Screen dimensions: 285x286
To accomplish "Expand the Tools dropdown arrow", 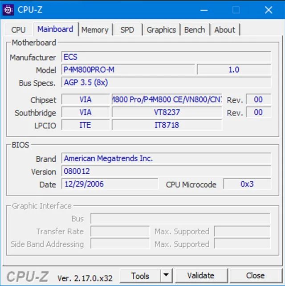I will click(x=166, y=275).
